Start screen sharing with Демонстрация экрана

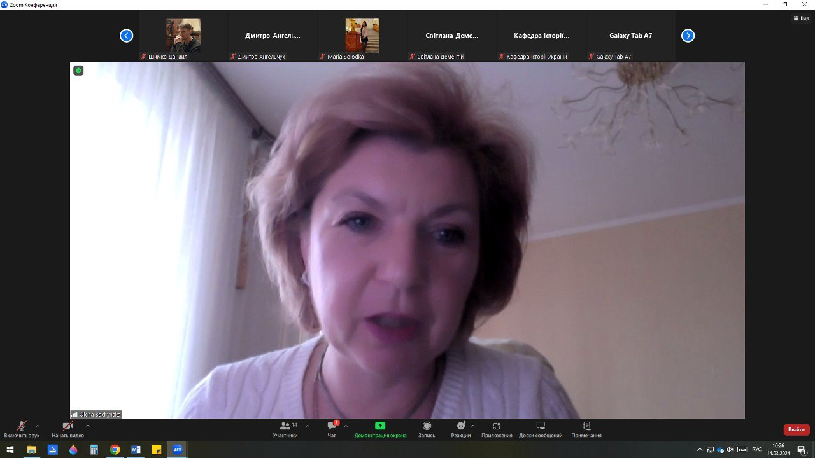pyautogui.click(x=380, y=429)
